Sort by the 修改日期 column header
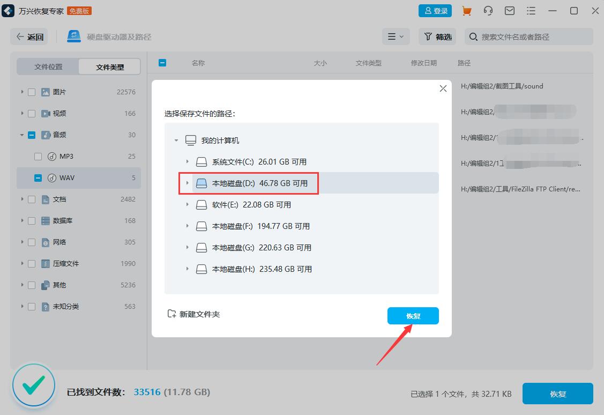Viewport: 604px width, 415px height. pyautogui.click(x=424, y=63)
